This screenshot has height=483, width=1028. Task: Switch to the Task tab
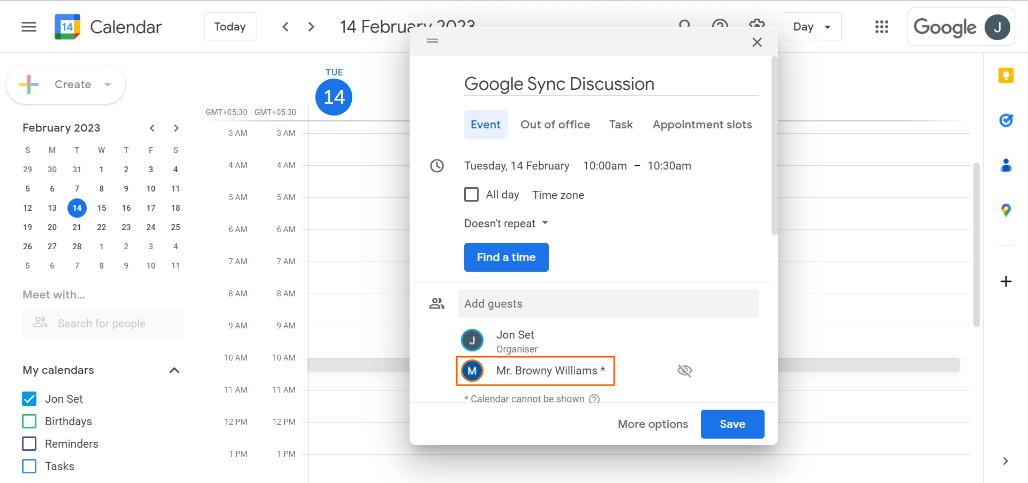click(x=621, y=125)
